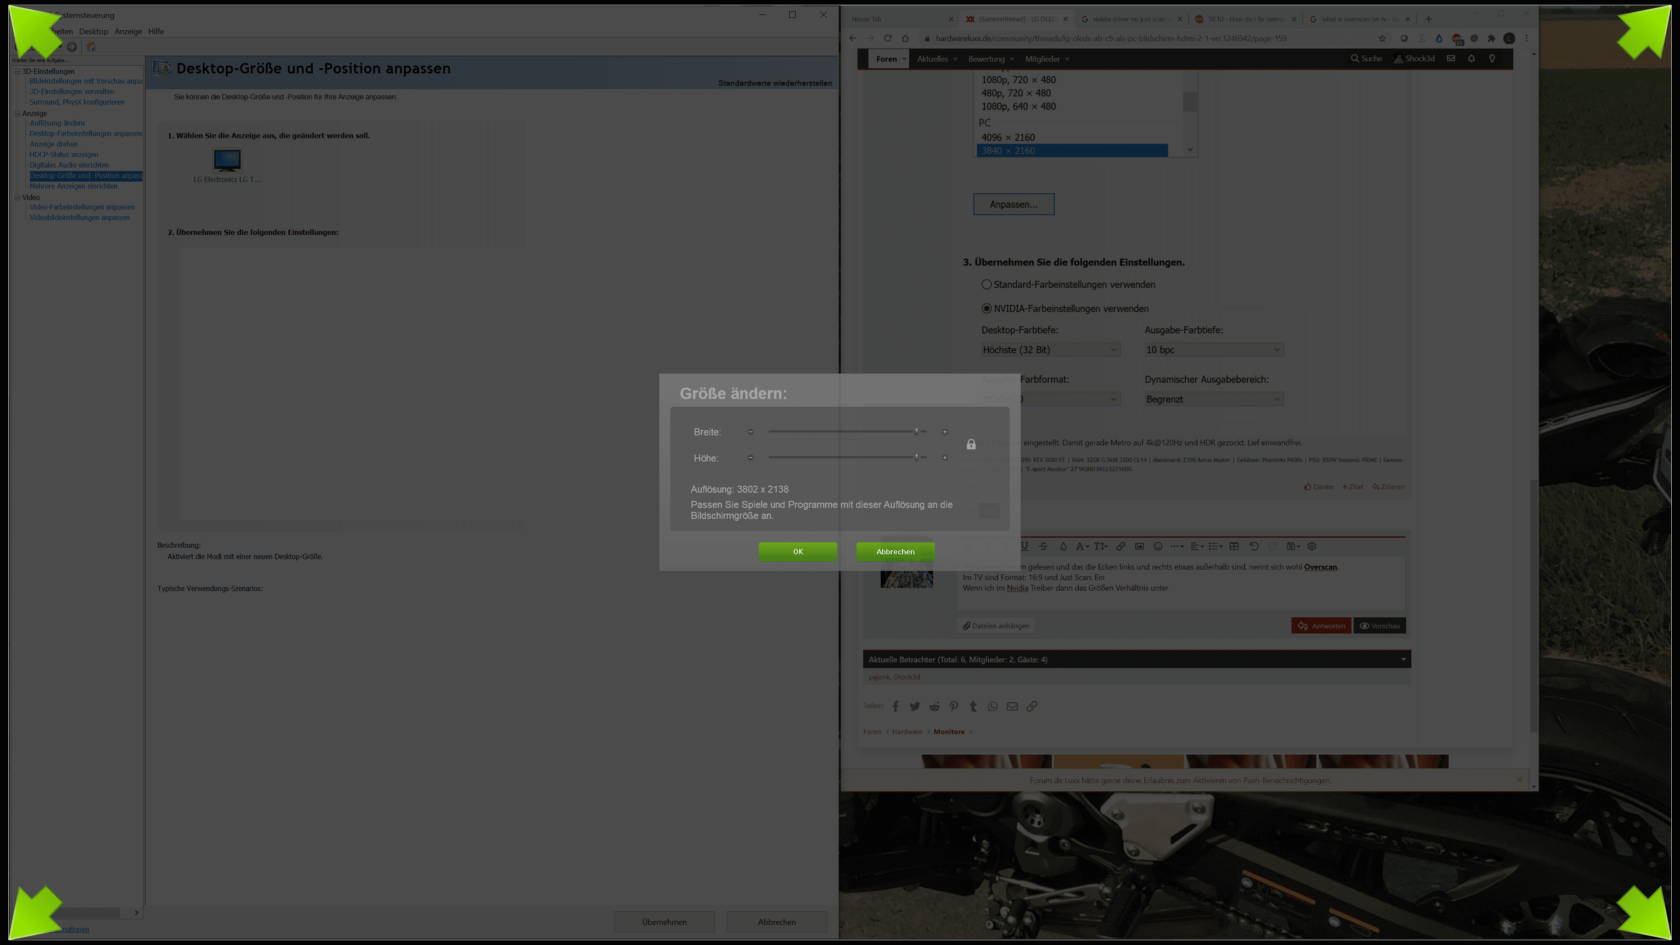Open Mehrere Anzeigen einrichten tree item

[73, 186]
